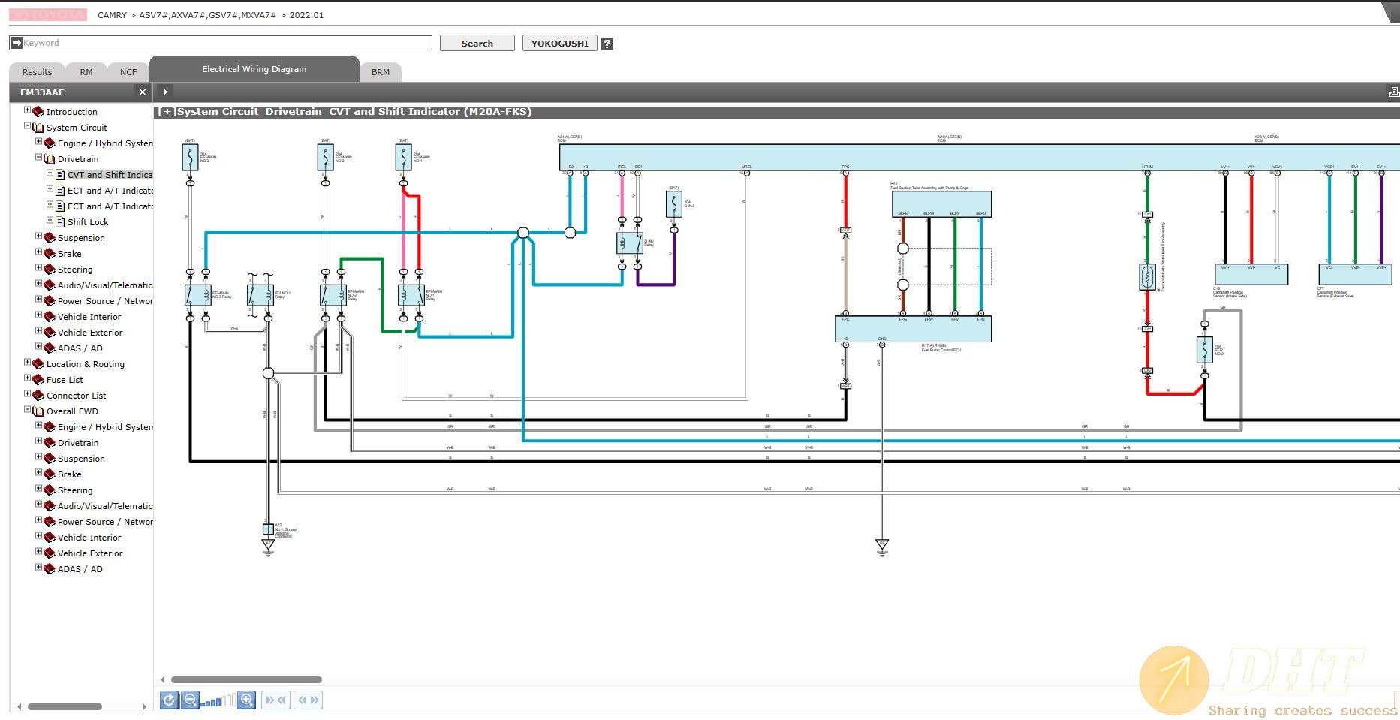Click the Introduction book icon
The image size is (1400, 720).
(38, 112)
